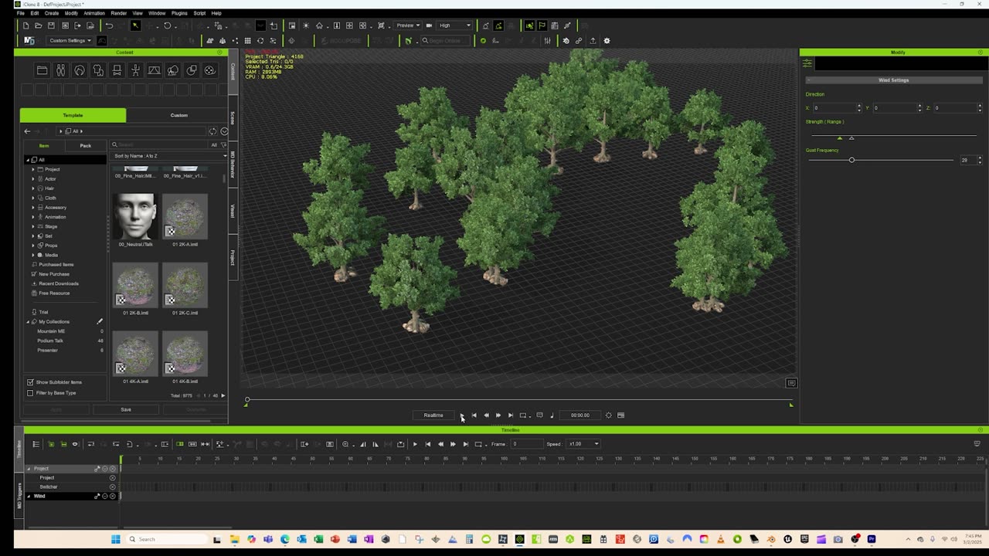Toggle Show Subfolder Items checkbox

point(30,382)
